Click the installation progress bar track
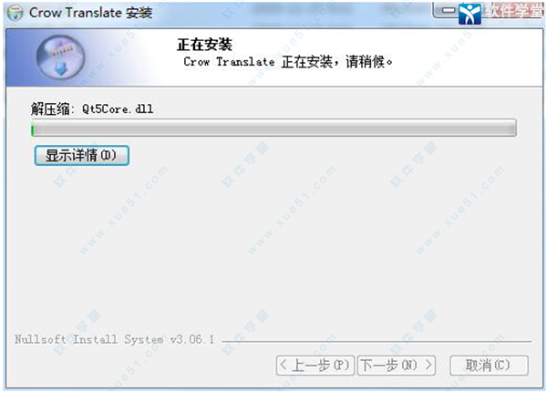This screenshot has height=393, width=547. [273, 128]
